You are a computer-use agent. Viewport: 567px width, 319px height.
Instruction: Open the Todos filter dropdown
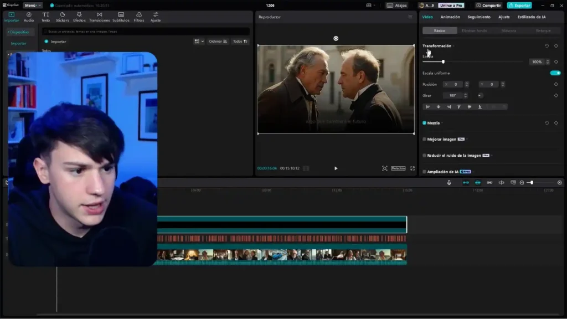coord(239,41)
